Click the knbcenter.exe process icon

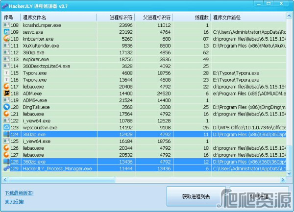6,39
